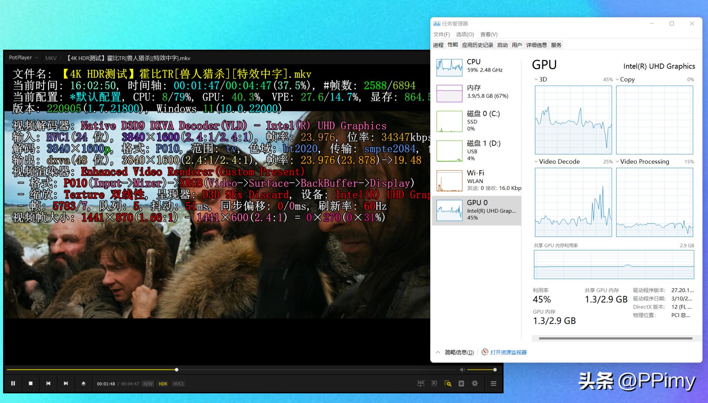Open PotPlayer settings gear

475,383
